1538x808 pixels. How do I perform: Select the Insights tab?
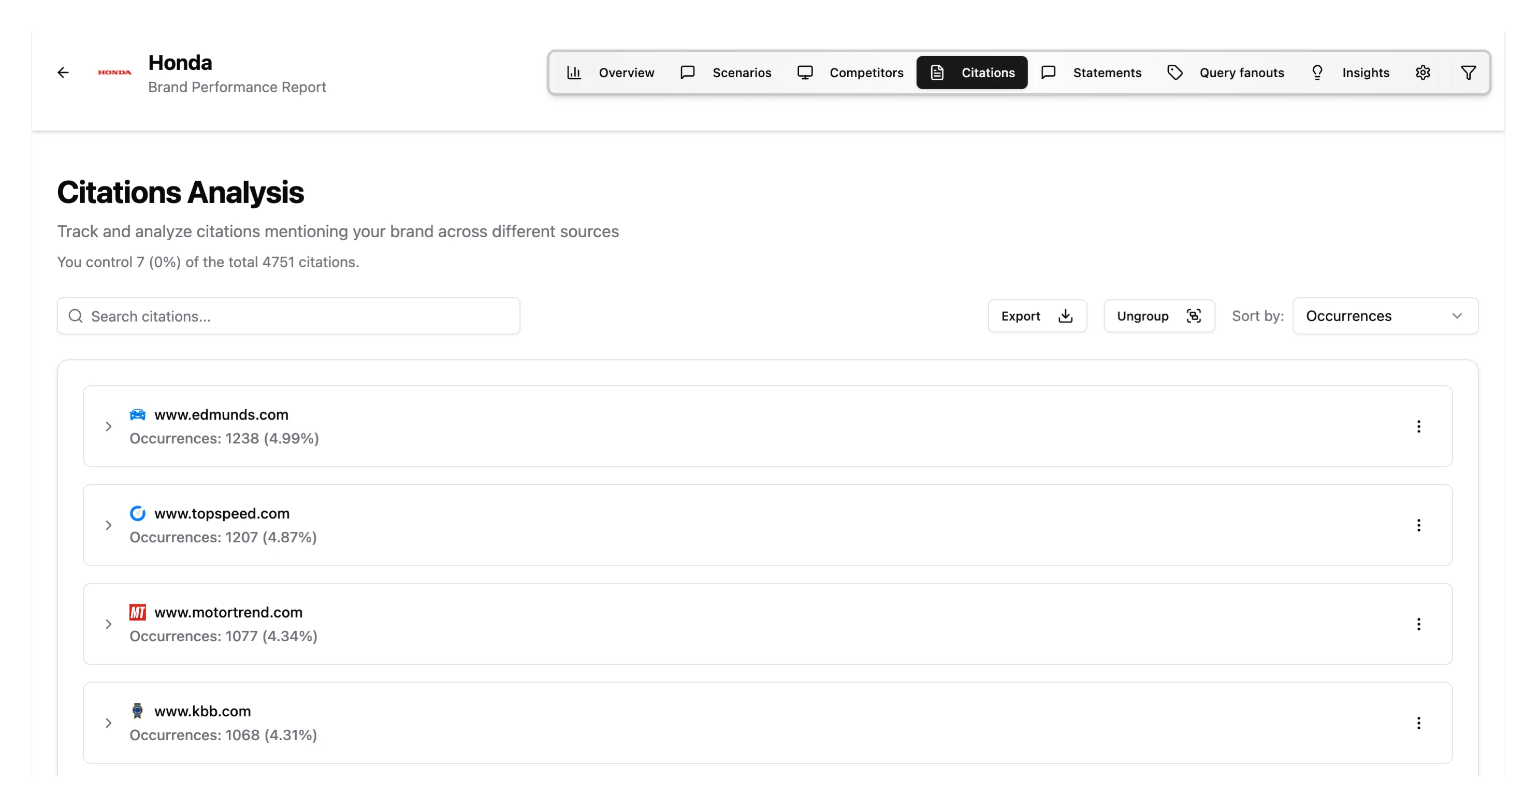point(1351,73)
